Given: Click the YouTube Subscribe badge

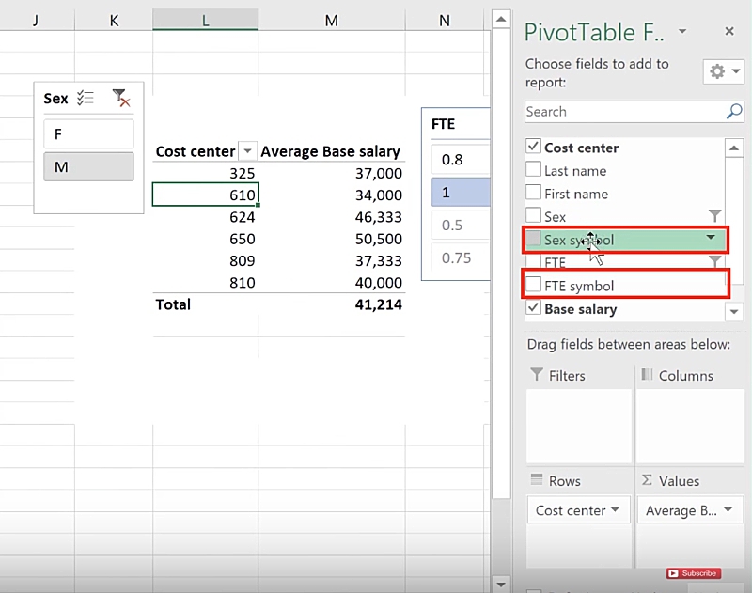Looking at the screenshot, I should [693, 573].
